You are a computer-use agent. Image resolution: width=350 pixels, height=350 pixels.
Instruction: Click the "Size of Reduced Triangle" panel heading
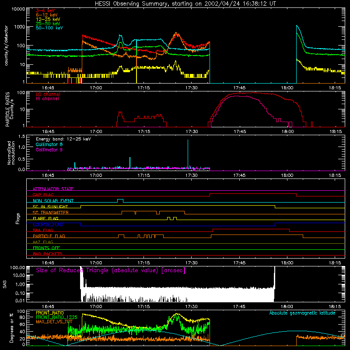click(111, 270)
